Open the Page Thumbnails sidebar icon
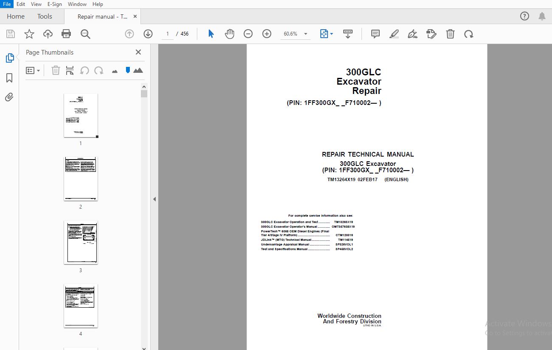The width and height of the screenshot is (552, 350). click(9, 58)
